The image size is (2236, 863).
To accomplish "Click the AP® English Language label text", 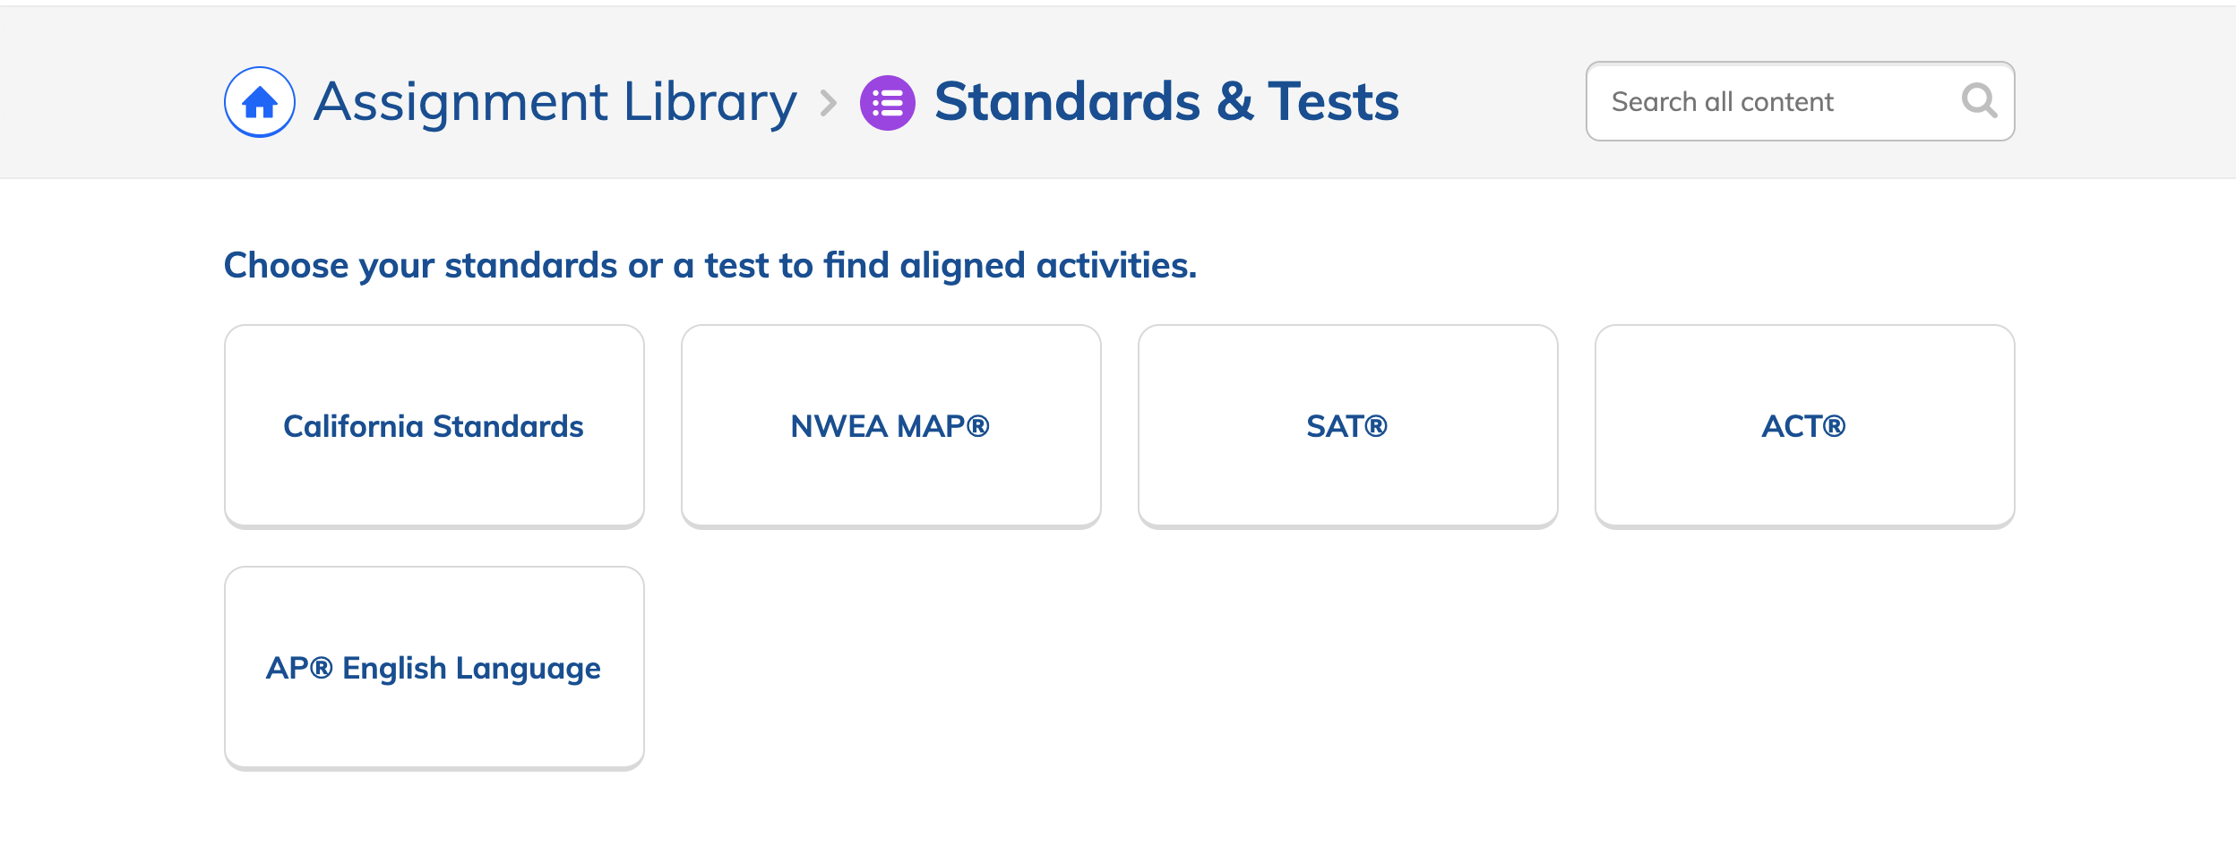I will coord(434,669).
